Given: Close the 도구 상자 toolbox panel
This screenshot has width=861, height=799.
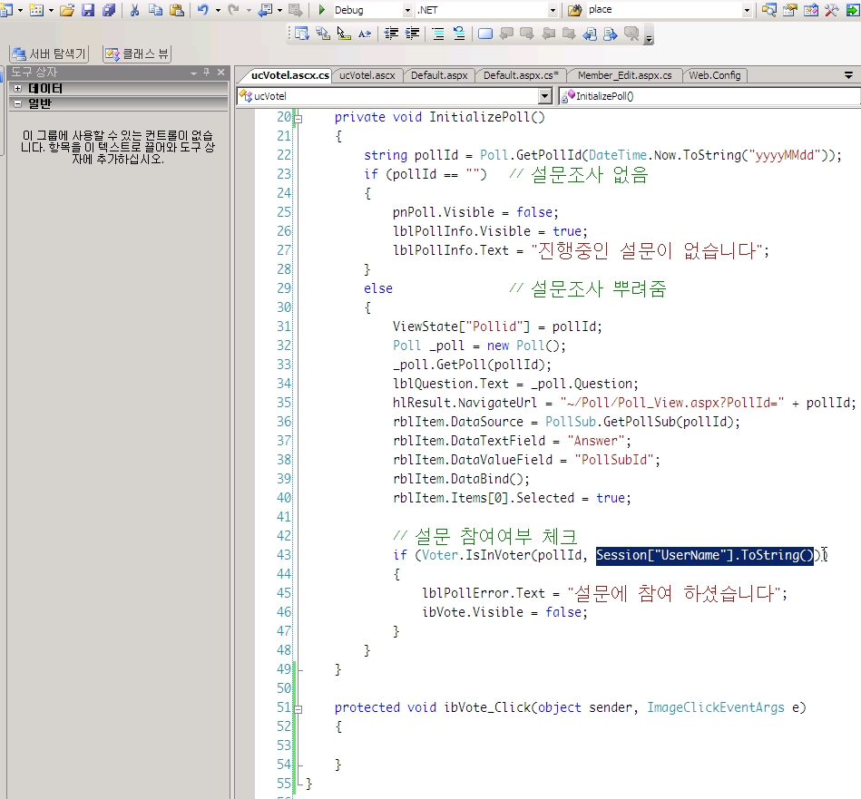Looking at the screenshot, I should coord(220,72).
